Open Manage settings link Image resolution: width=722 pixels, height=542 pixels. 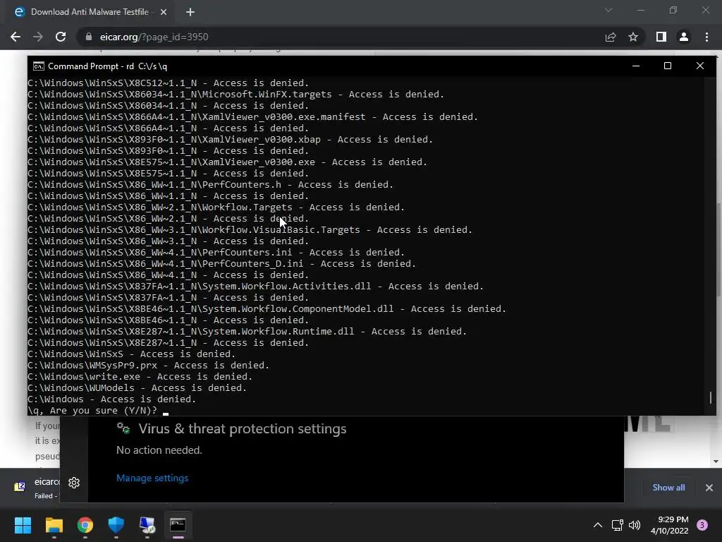[x=152, y=478]
